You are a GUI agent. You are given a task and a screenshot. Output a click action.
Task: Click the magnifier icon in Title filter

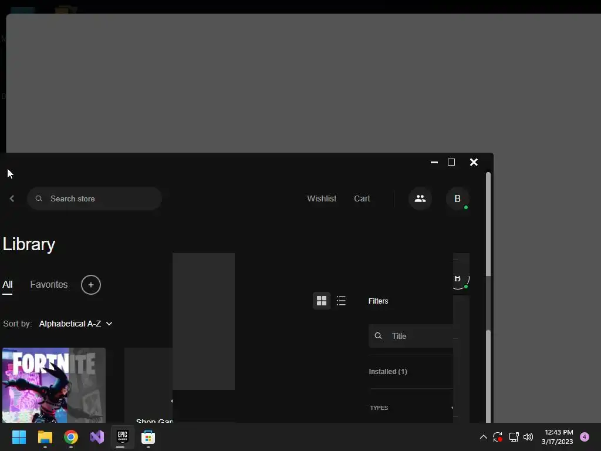378,336
